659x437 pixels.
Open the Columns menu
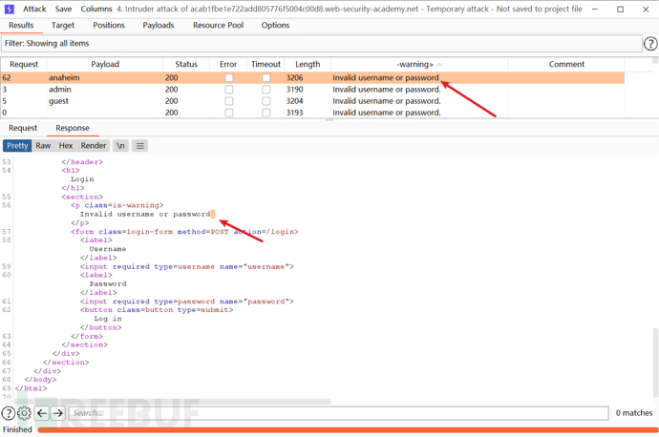pos(96,9)
